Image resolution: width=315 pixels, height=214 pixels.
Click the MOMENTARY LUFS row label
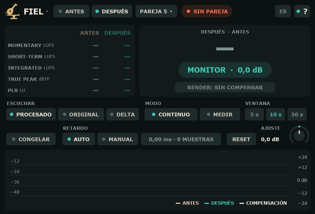(31, 45)
